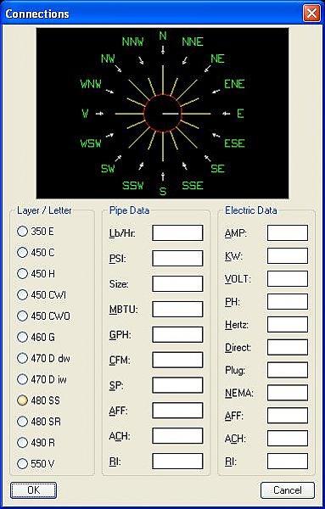Image resolution: width=325 pixels, height=509 pixels.
Task: Confirm with the OK button
Action: point(33,489)
